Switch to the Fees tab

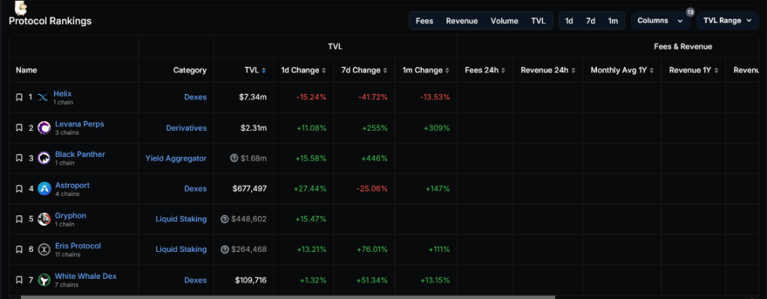pos(424,21)
